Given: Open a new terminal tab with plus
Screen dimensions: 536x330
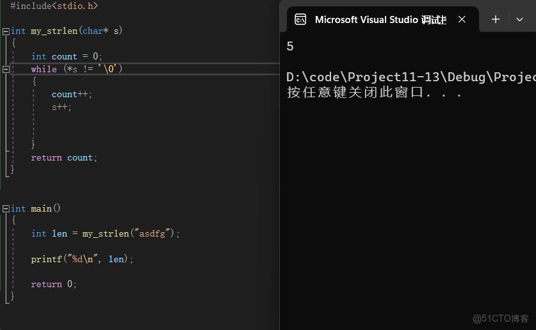Looking at the screenshot, I should (495, 20).
